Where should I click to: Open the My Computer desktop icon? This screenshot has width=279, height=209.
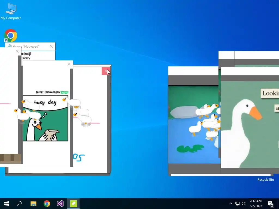coord(11,11)
